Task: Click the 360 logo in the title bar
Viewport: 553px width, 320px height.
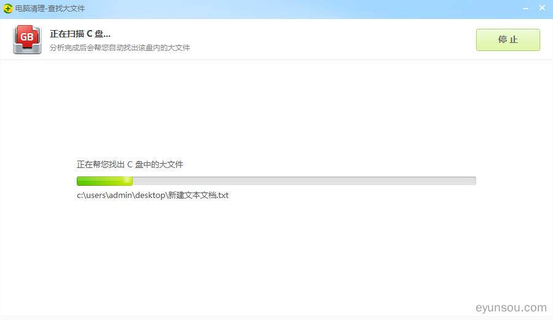Action: click(8, 9)
